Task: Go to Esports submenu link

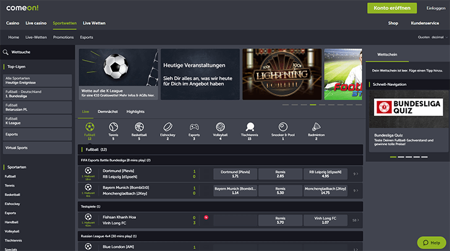Action: coord(87,37)
